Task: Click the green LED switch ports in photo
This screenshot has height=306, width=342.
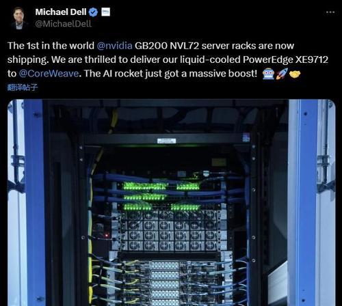Action: pyautogui.click(x=162, y=196)
